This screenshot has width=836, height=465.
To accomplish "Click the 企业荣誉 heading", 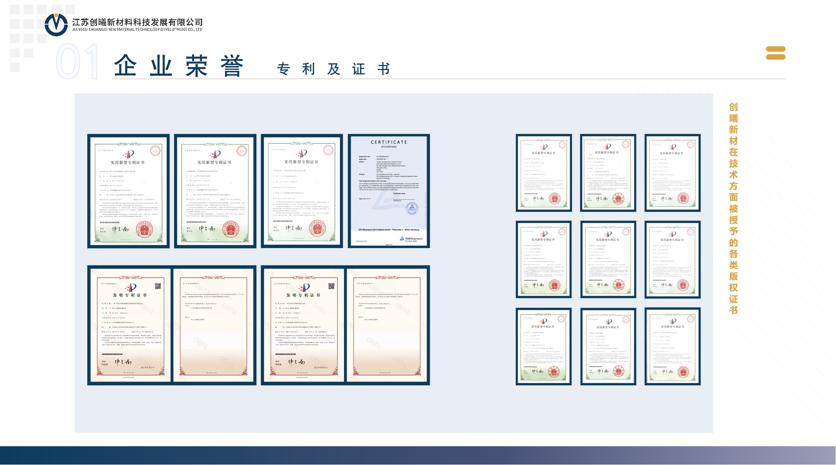I will 179,66.
